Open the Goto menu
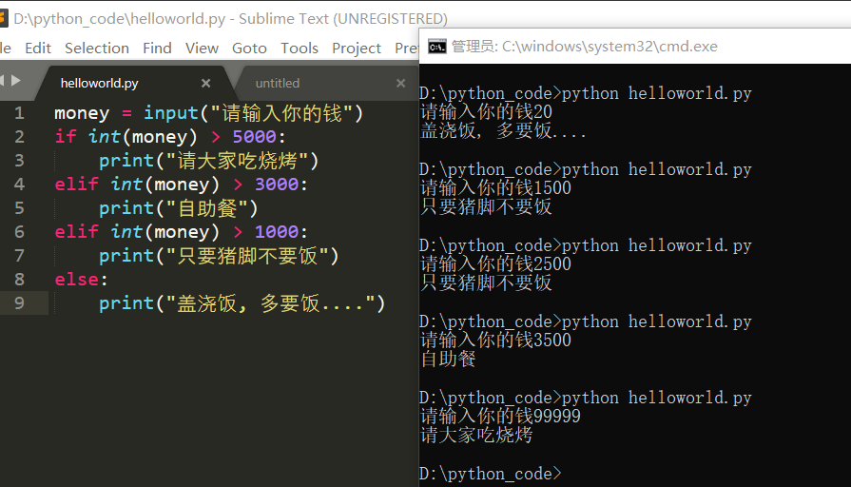The image size is (851, 487). click(250, 49)
